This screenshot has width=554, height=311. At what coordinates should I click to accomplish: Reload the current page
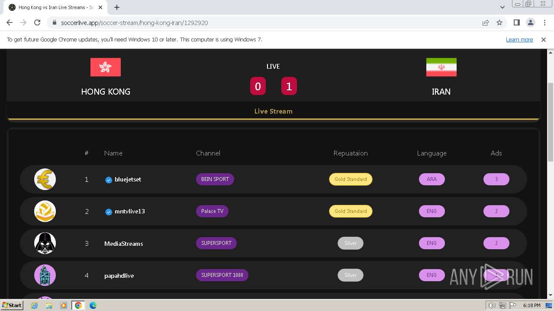pos(37,22)
